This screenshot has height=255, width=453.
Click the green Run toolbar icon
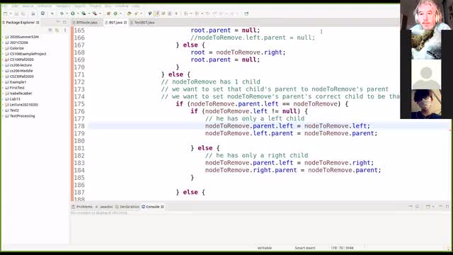(x=73, y=13)
